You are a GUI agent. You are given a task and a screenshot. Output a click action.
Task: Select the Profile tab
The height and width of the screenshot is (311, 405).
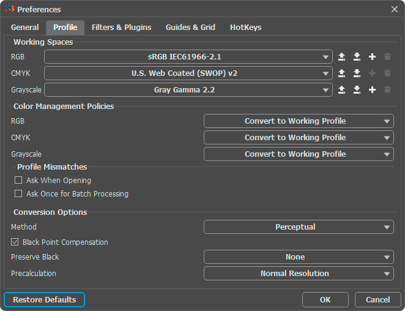[x=65, y=28]
